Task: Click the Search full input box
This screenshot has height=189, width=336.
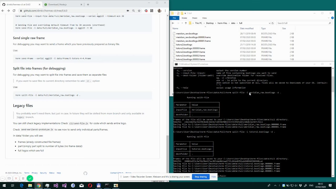Action: [x=304, y=23]
